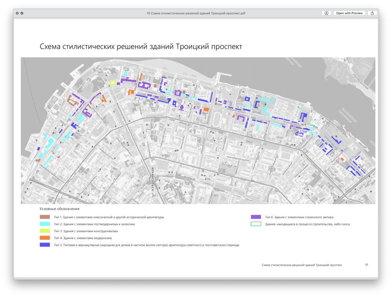Open the Share menu icon
392x297 pixels.
(372, 13)
